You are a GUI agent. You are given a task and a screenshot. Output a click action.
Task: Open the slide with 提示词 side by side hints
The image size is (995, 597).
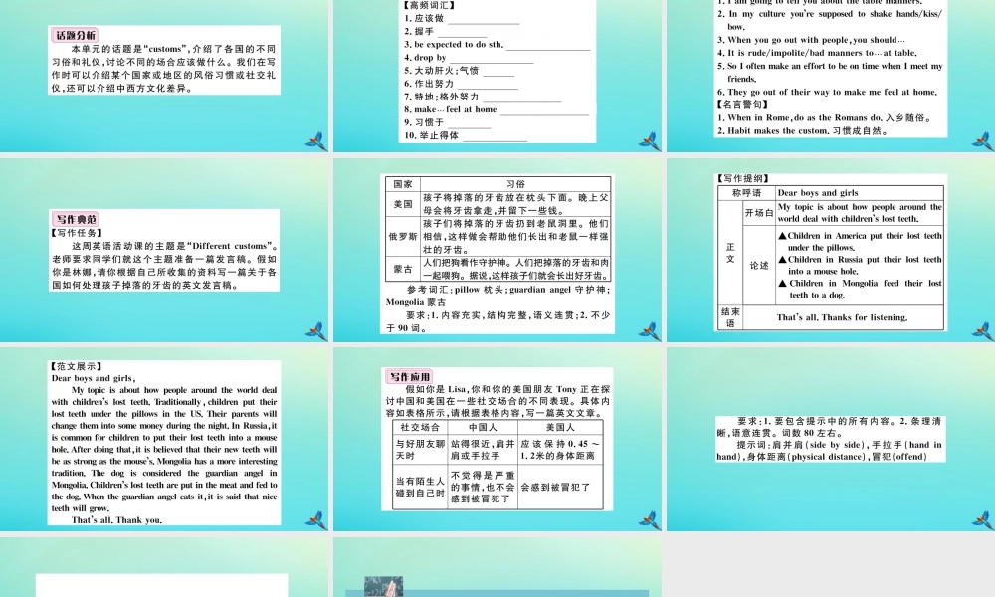pyautogui.click(x=831, y=439)
